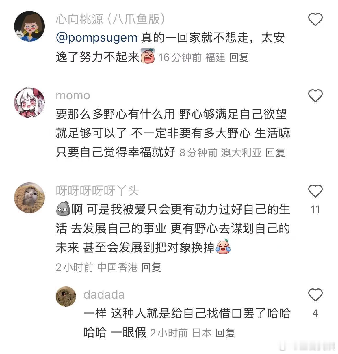This screenshot has height=354, width=338.
Task: Reply to the 中国香港 comment
Action: [151, 267]
